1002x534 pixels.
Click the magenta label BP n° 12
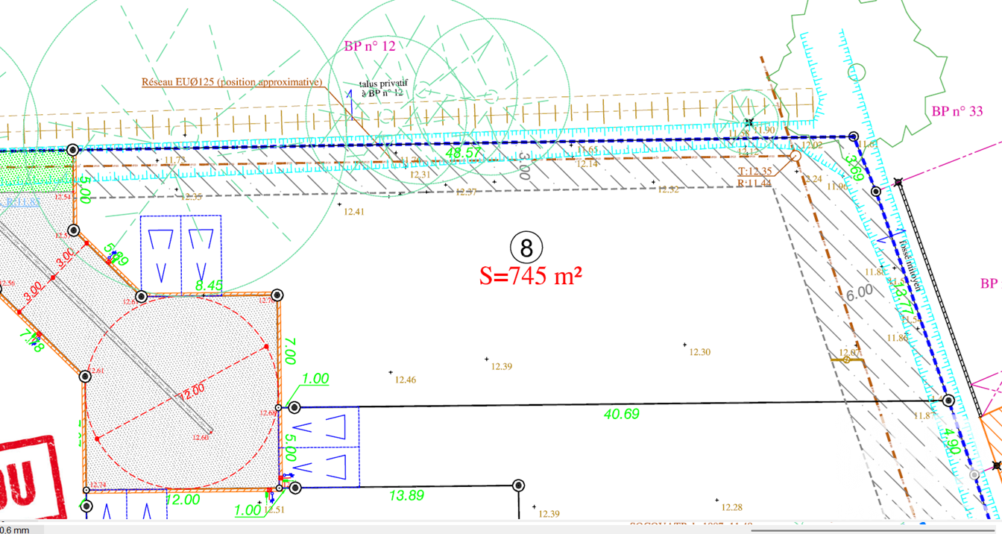coord(370,46)
